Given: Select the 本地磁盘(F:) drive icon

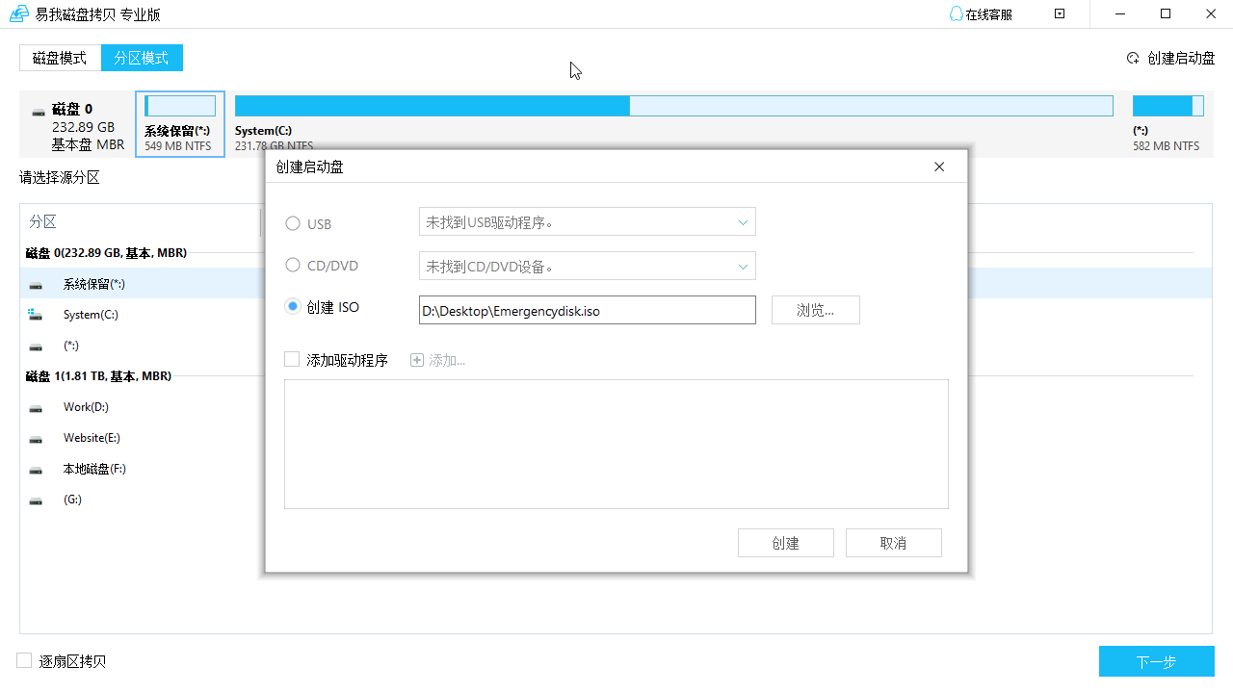Looking at the screenshot, I should tap(35, 468).
